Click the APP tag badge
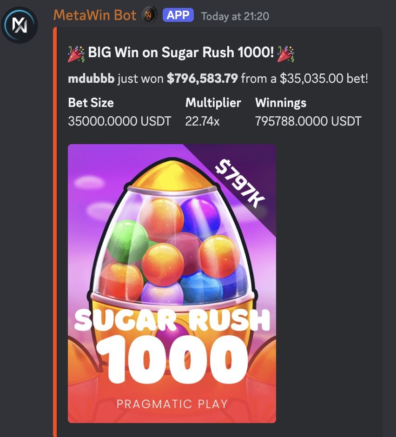Viewport: 396px width, 437px height. (x=178, y=15)
